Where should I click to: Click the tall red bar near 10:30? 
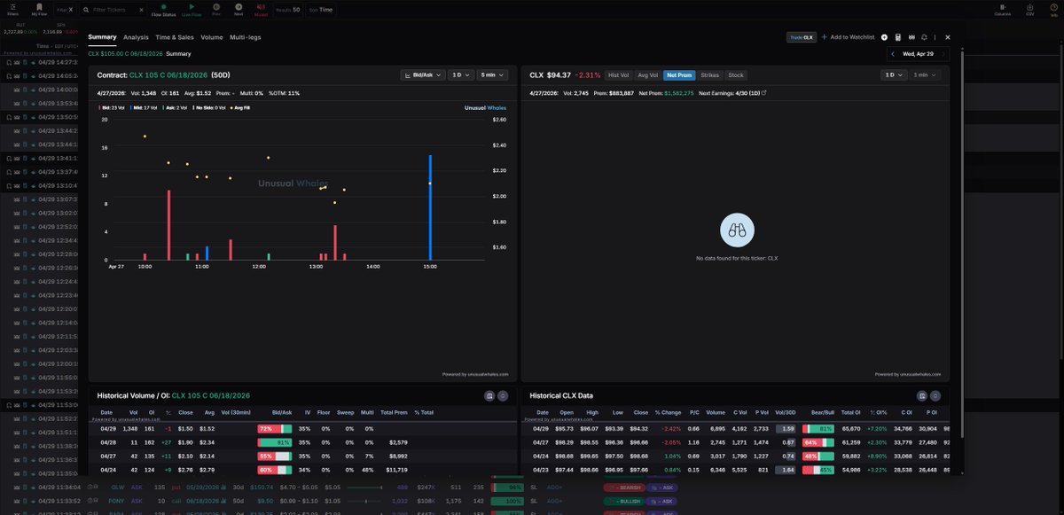pyautogui.click(x=168, y=224)
